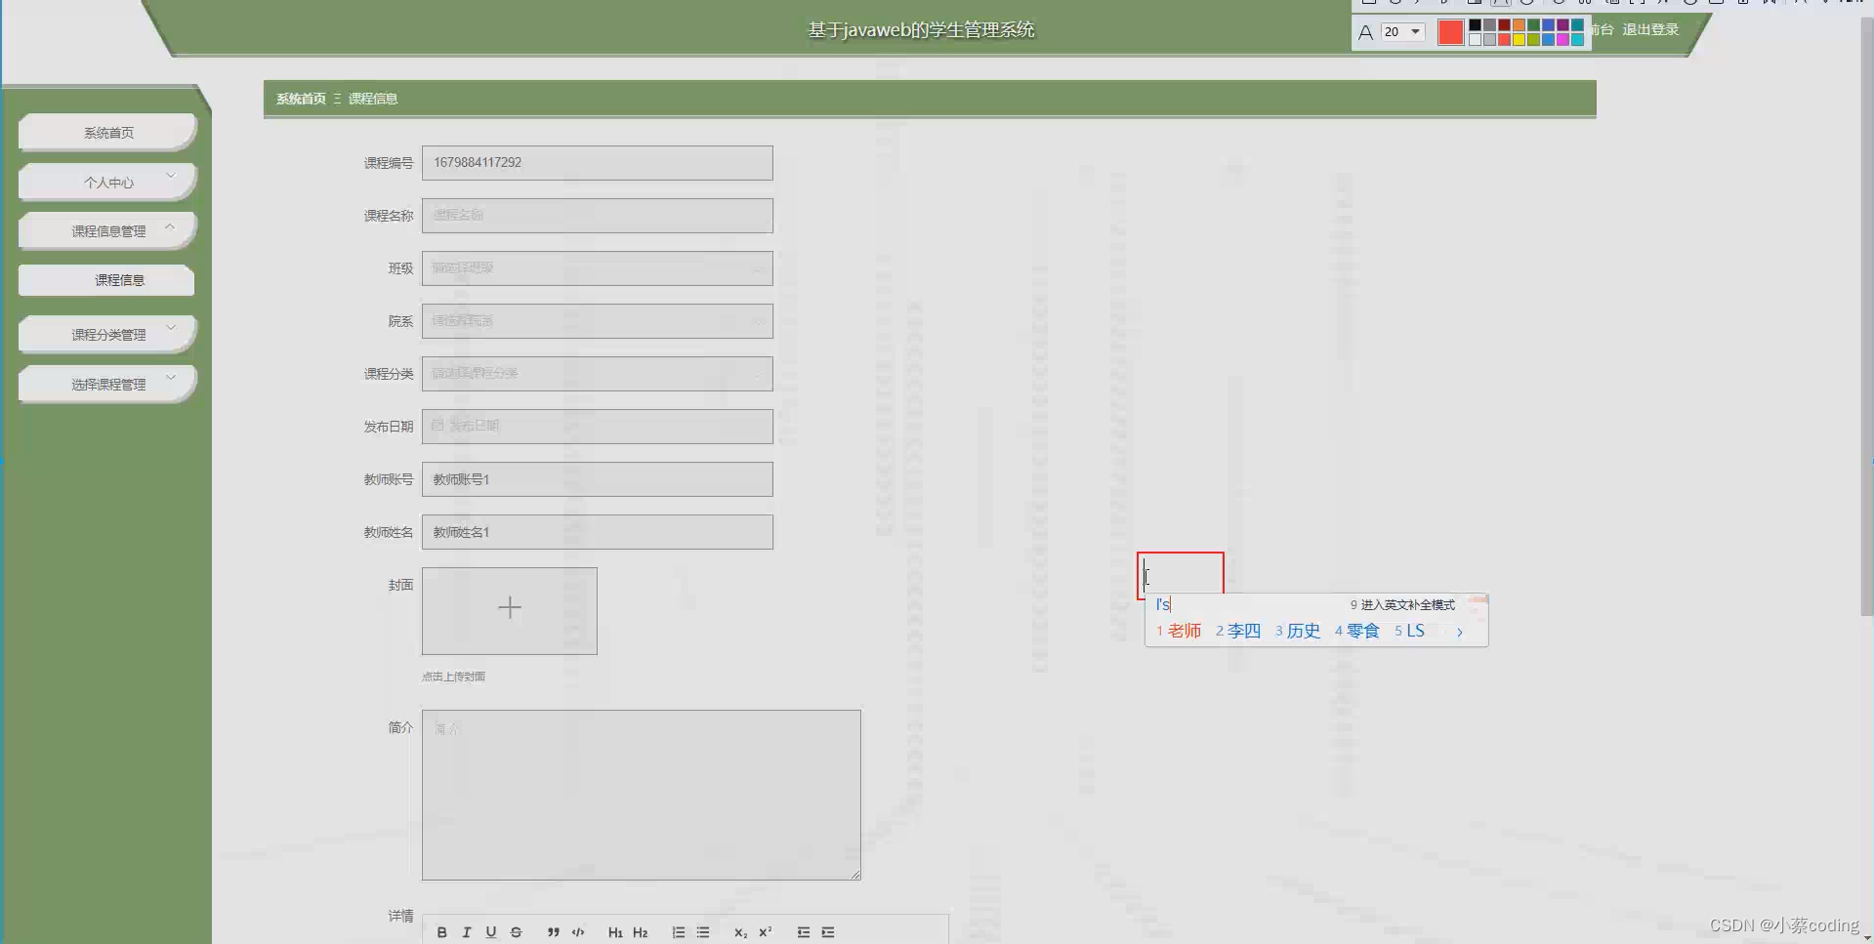Choose IME candidate 1 老师
Viewport: 1874px width, 944px height.
tap(1179, 631)
